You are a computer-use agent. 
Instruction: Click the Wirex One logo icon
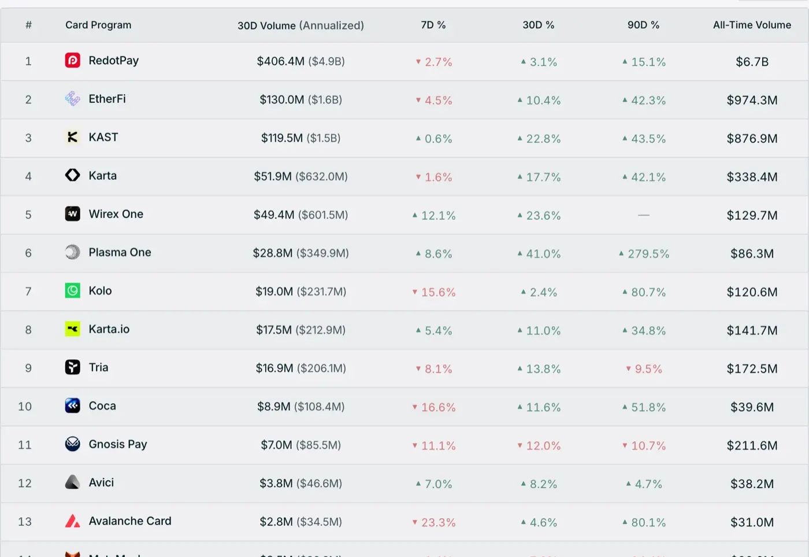click(x=73, y=214)
